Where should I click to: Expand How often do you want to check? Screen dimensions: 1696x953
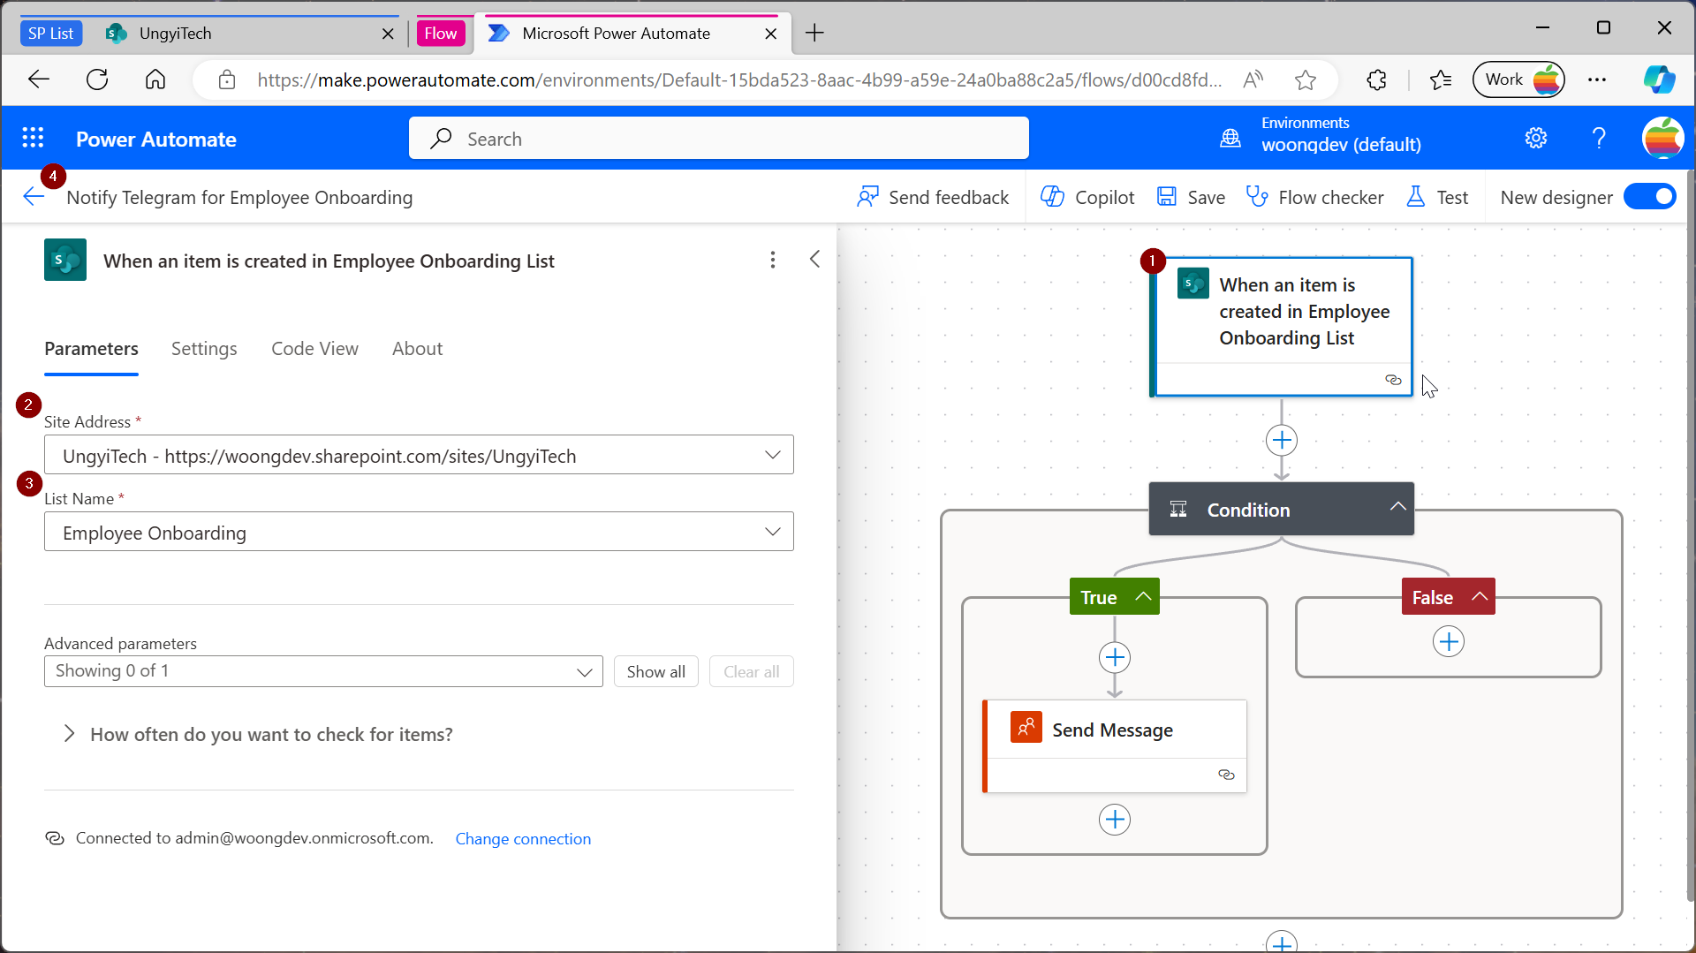click(x=257, y=734)
